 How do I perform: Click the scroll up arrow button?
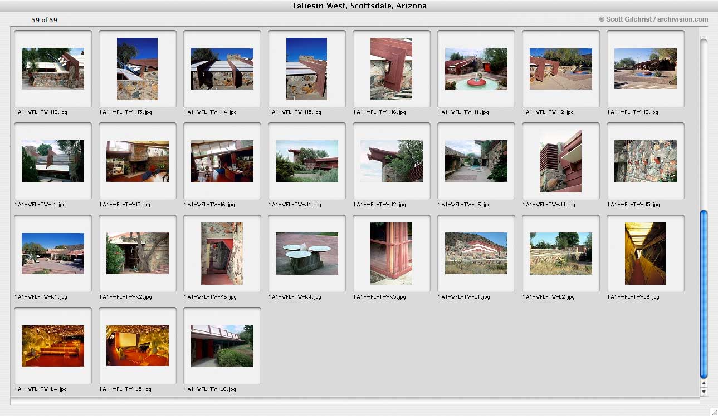[704, 383]
